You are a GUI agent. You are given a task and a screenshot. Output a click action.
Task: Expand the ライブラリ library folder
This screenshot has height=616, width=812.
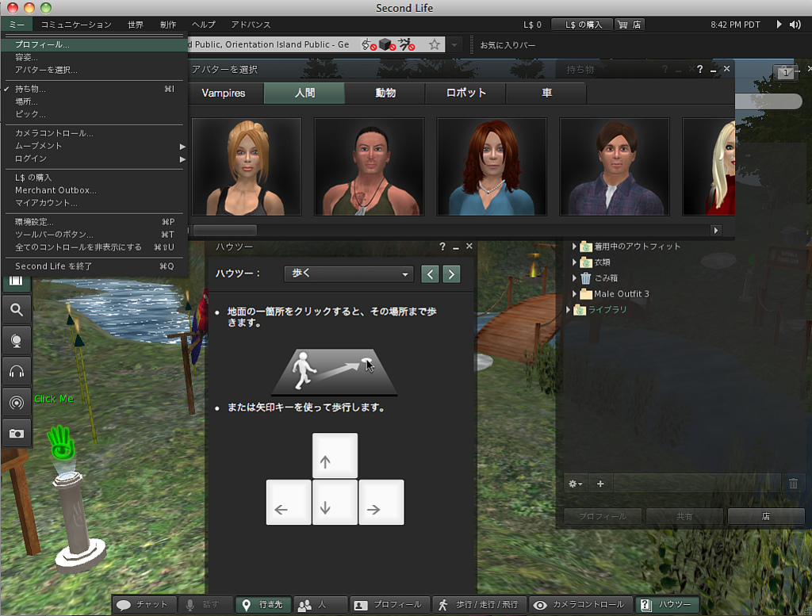[x=568, y=310]
